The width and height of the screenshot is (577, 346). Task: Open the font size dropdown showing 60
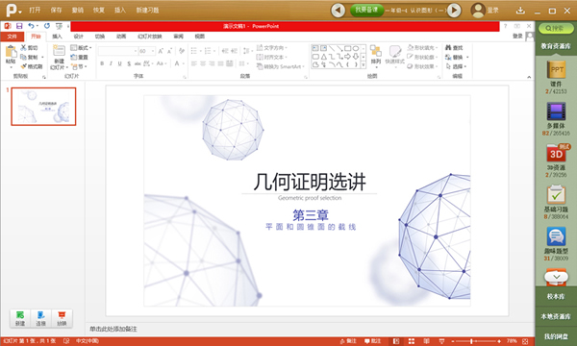pyautogui.click(x=147, y=51)
